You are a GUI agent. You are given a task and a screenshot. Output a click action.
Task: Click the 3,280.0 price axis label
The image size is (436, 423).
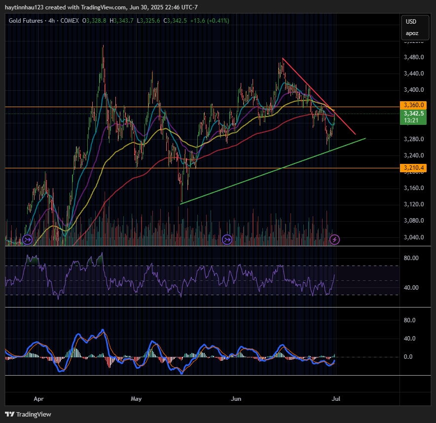pyautogui.click(x=414, y=139)
